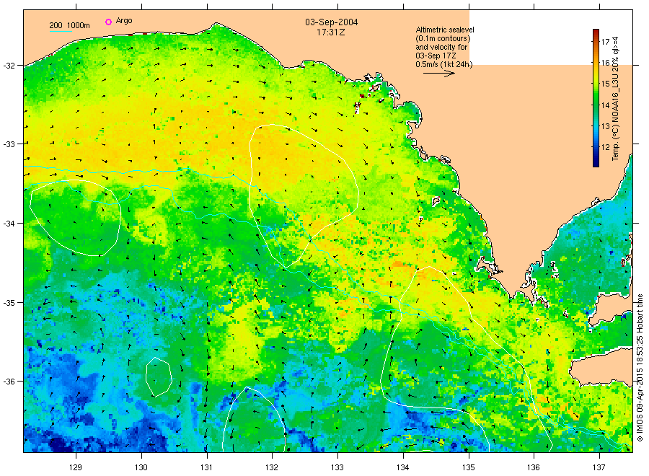
Task: Click the 03-Sep-2004 date text
Action: [331, 22]
